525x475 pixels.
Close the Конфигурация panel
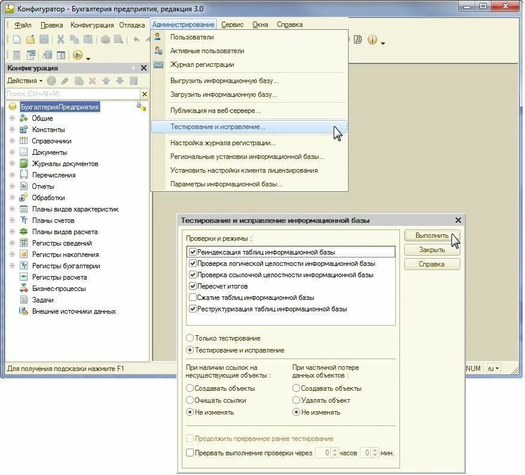pyautogui.click(x=144, y=68)
